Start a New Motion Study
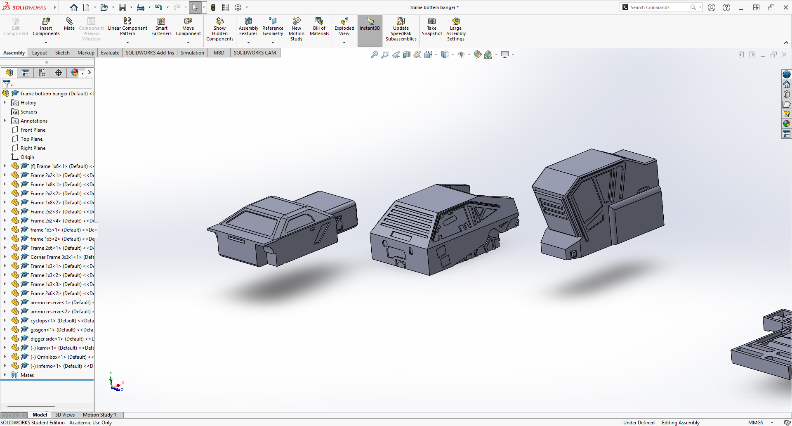This screenshot has height=426, width=792. pyautogui.click(x=296, y=21)
